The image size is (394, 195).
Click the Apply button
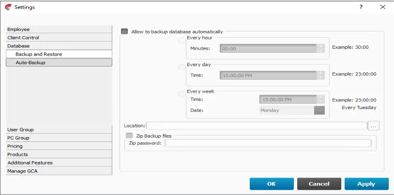click(366, 184)
